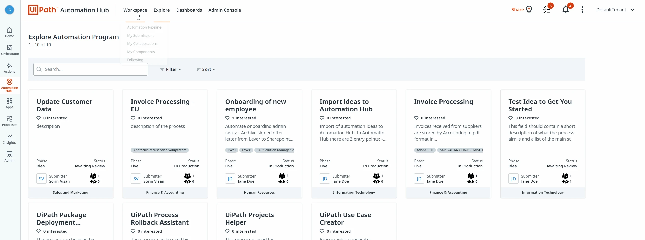This screenshot has height=240, width=645.
Task: Click the Search input field
Action: coord(91,69)
